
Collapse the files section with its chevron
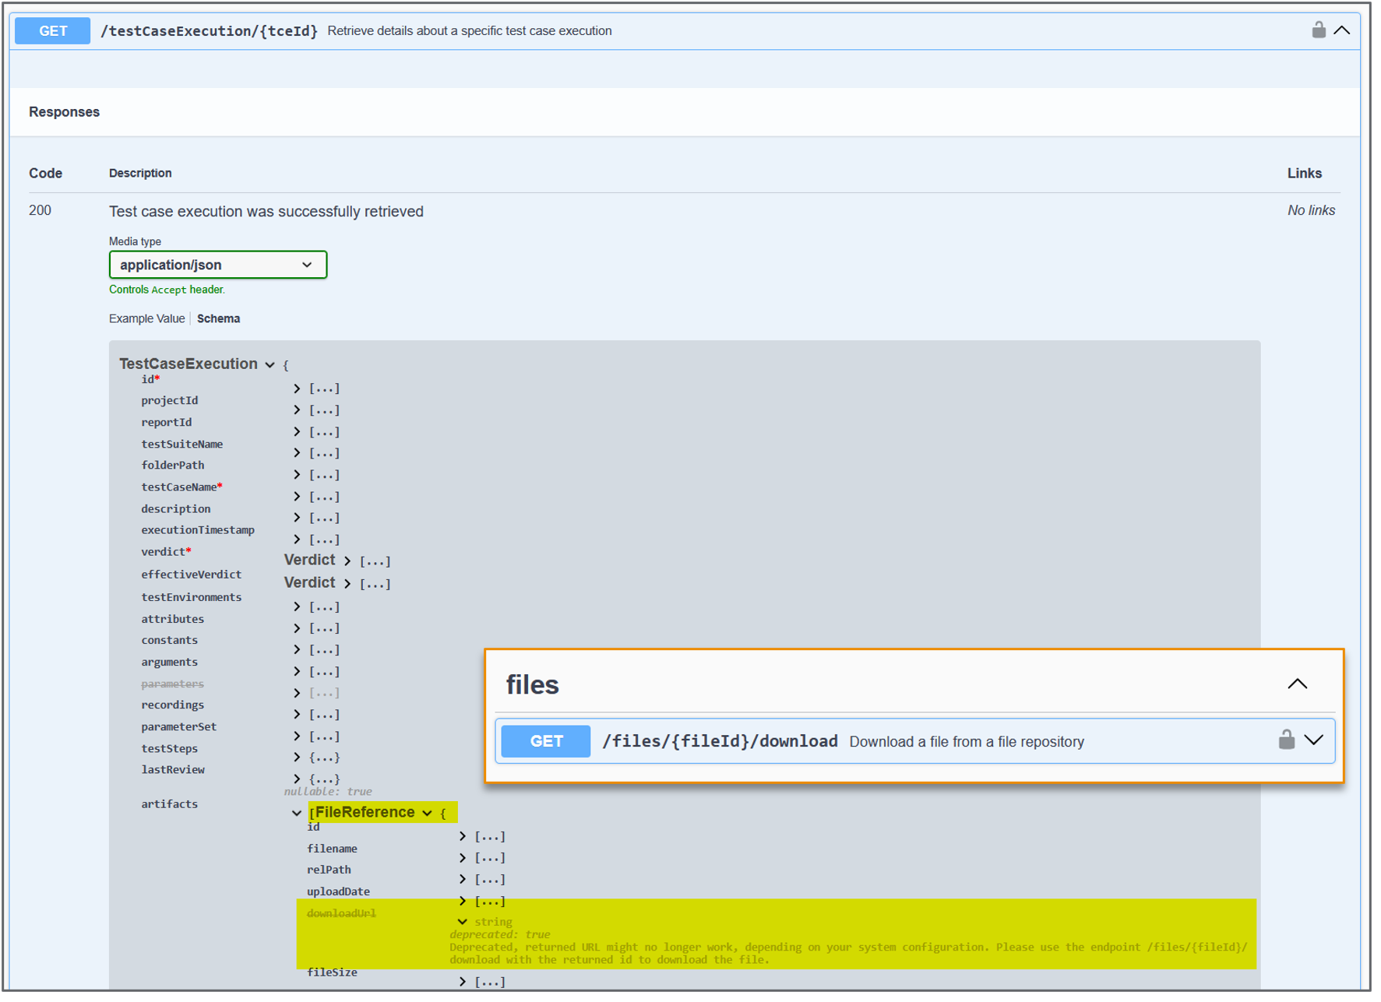tap(1298, 684)
